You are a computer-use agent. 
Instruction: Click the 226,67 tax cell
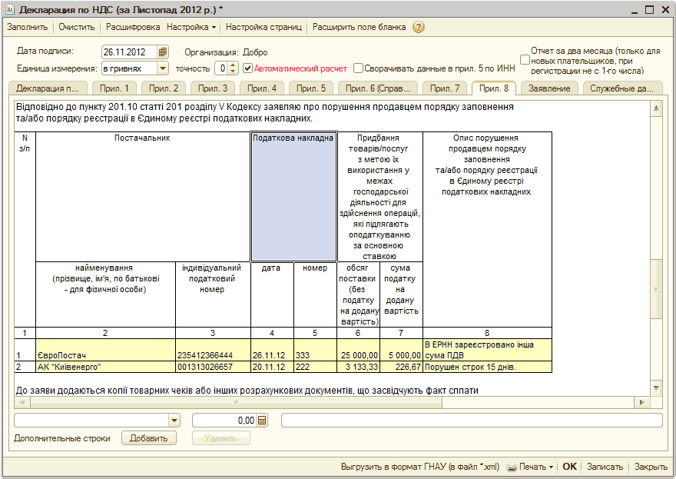coord(401,367)
